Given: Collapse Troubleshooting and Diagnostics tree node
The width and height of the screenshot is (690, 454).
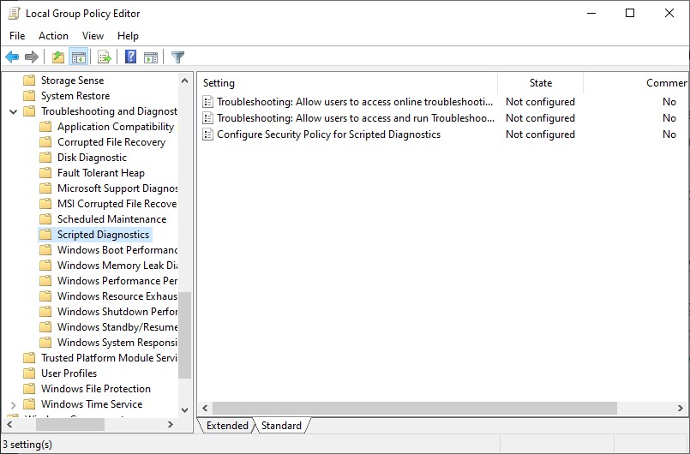Looking at the screenshot, I should 13,111.
